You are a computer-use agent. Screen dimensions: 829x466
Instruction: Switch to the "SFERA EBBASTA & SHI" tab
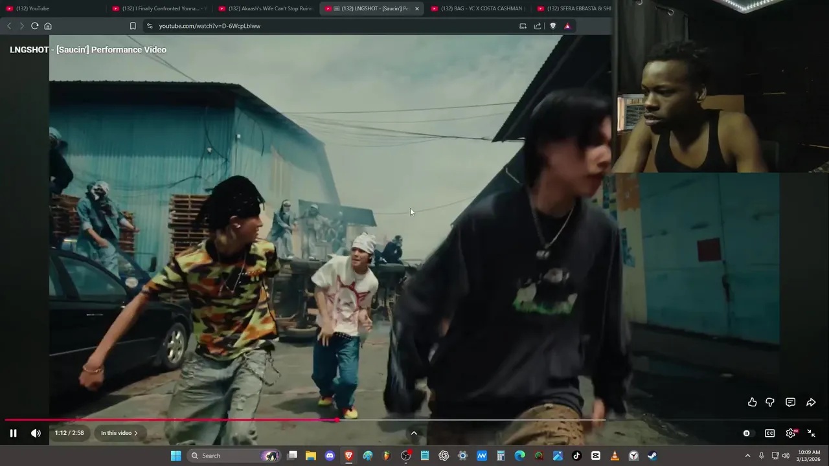click(574, 8)
